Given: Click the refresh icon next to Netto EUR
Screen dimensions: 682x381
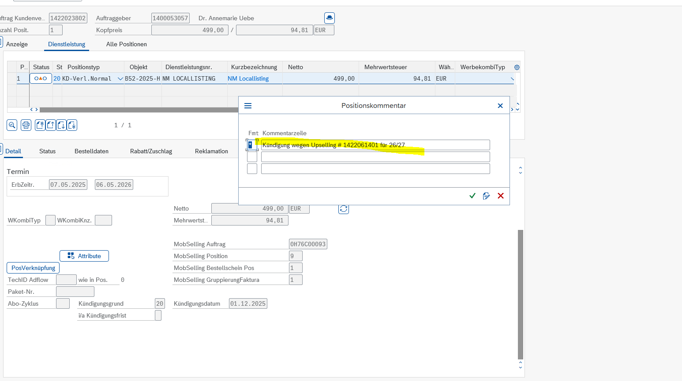Looking at the screenshot, I should [x=344, y=208].
